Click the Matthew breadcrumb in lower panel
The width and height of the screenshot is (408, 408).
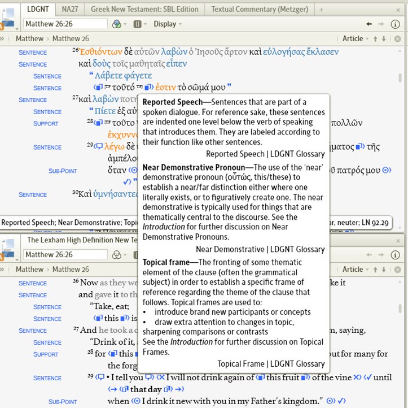[x=29, y=270]
